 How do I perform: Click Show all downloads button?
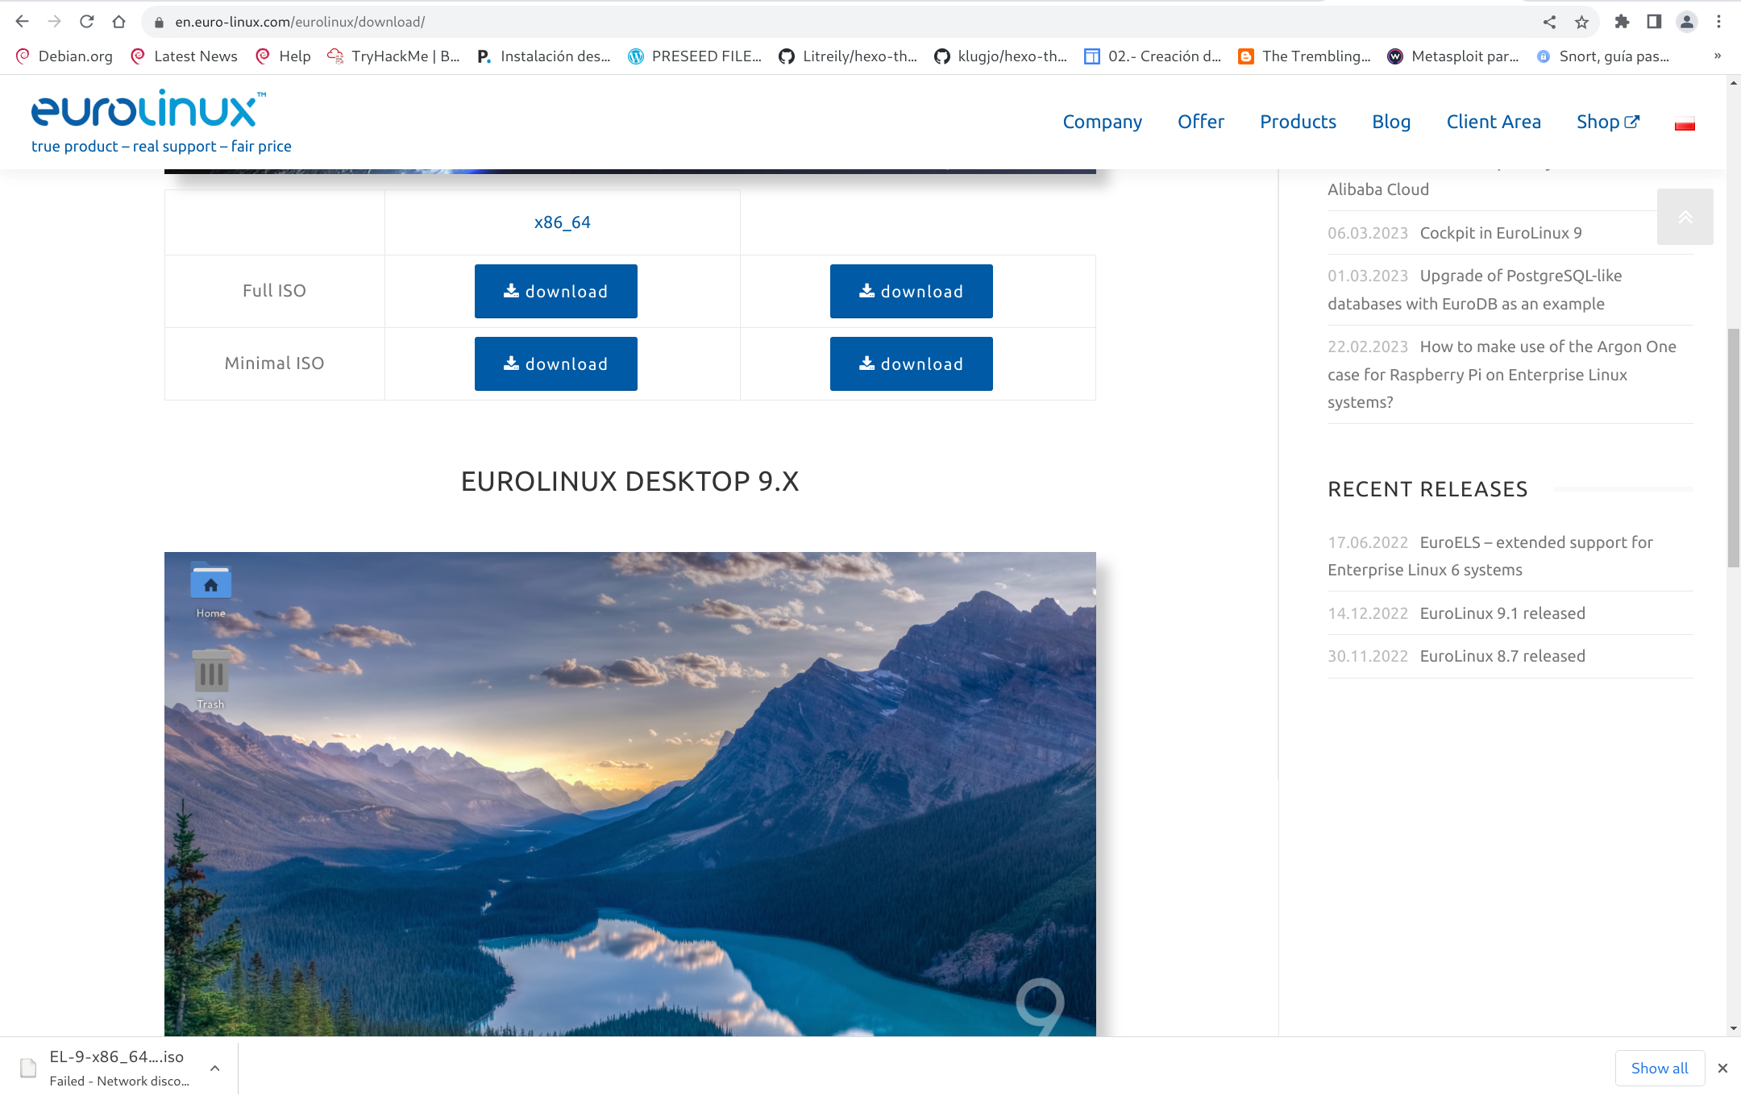(x=1659, y=1069)
